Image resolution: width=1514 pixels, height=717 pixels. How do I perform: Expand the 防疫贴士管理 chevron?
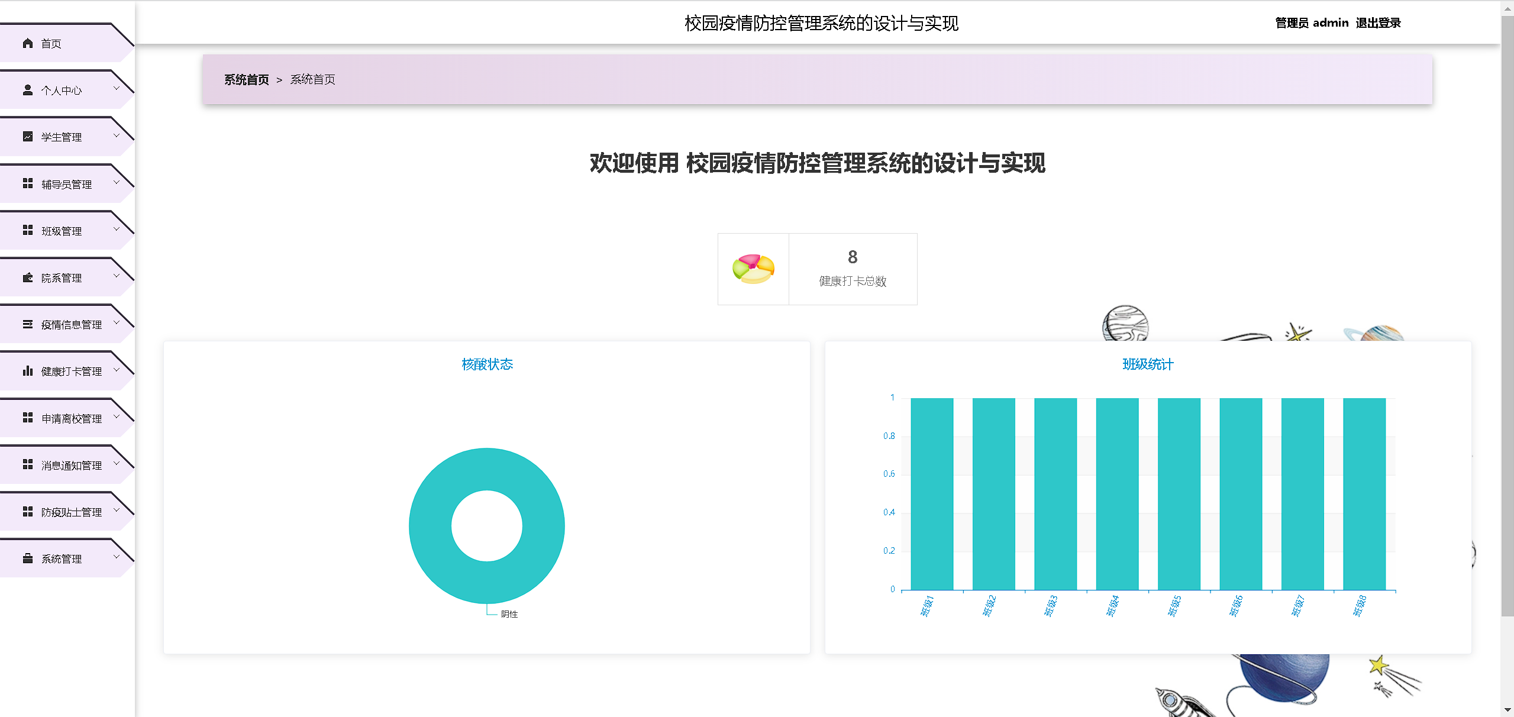click(x=117, y=511)
